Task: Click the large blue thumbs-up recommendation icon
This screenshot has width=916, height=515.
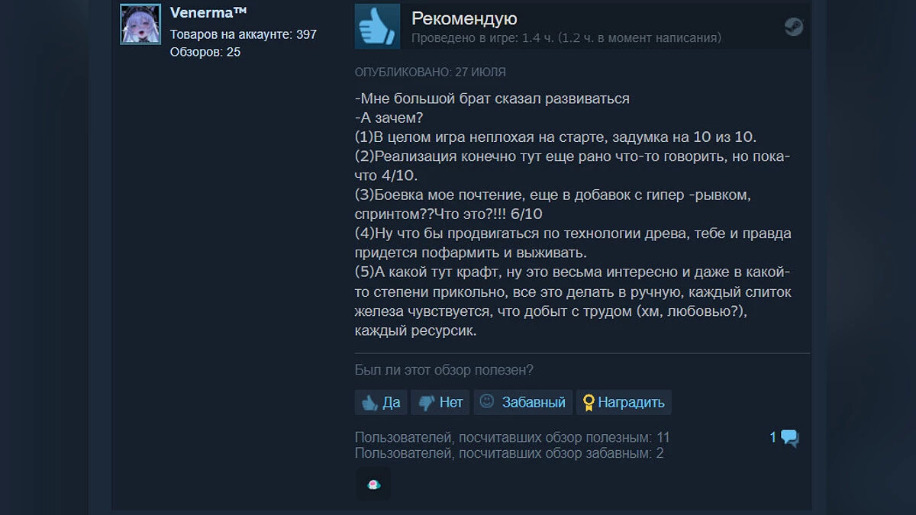Action: pos(377,26)
